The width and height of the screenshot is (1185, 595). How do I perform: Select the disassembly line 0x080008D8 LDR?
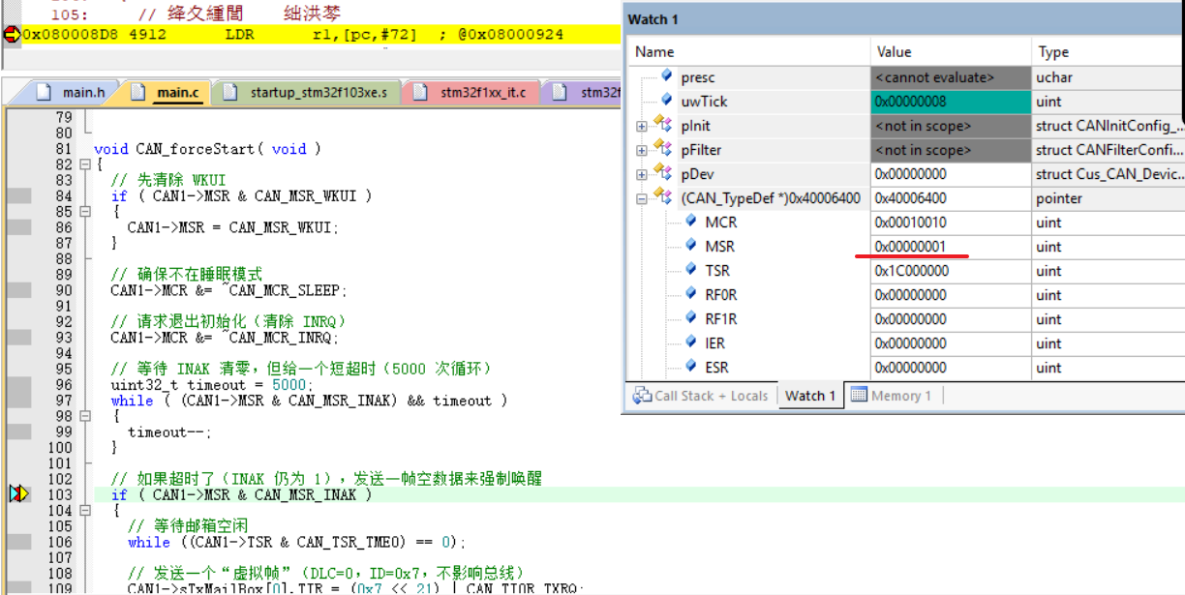pyautogui.click(x=310, y=35)
